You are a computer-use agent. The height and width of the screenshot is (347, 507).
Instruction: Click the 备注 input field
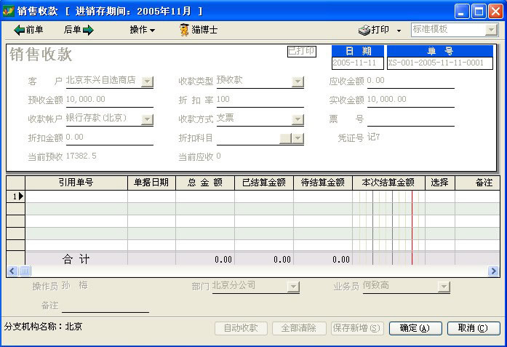pyautogui.click(x=105, y=306)
